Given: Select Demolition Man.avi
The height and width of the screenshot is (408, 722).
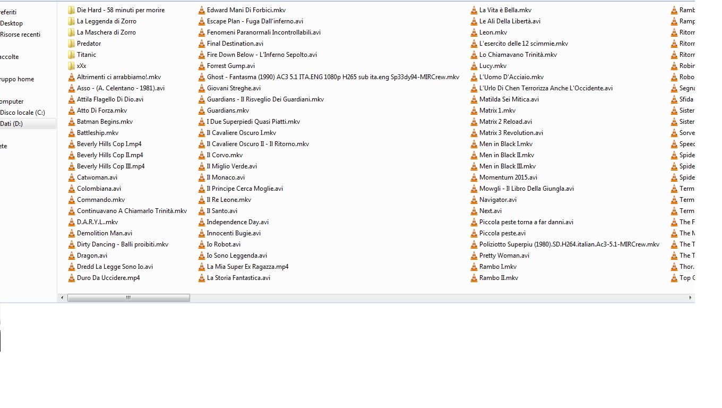Looking at the screenshot, I should coord(105,233).
